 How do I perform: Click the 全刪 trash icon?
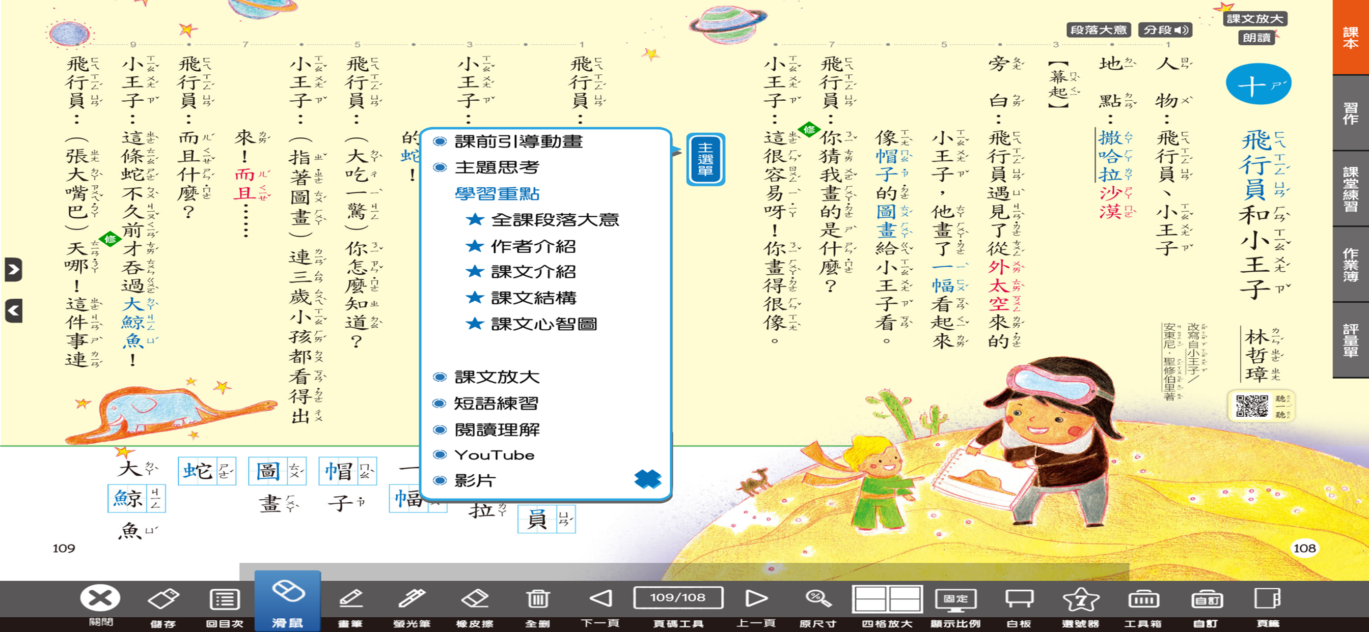pos(537,599)
